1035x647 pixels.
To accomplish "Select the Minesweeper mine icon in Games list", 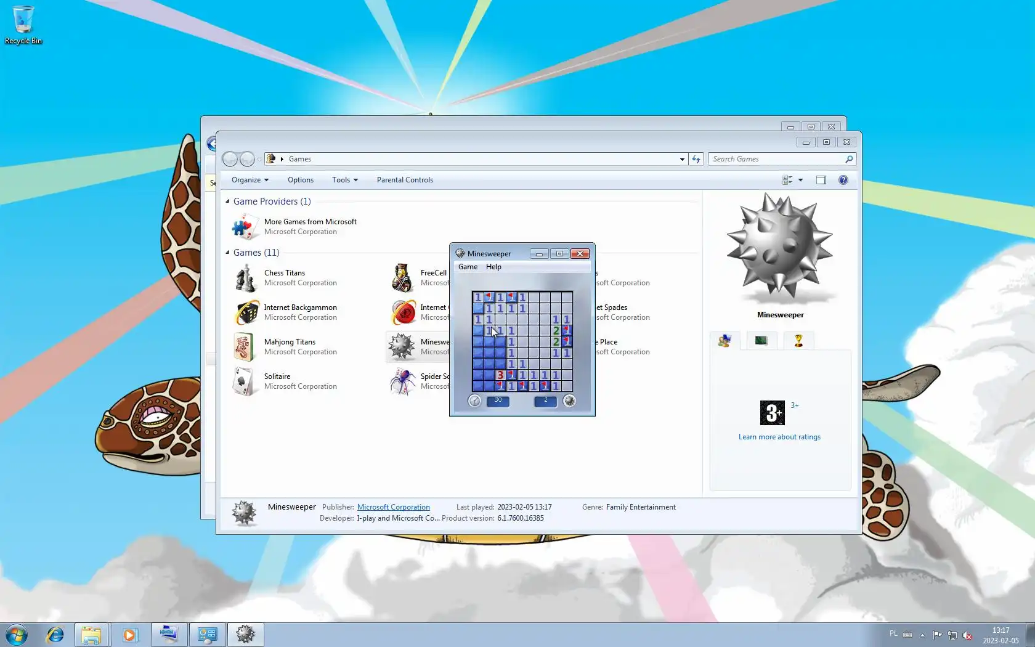I will pos(402,346).
